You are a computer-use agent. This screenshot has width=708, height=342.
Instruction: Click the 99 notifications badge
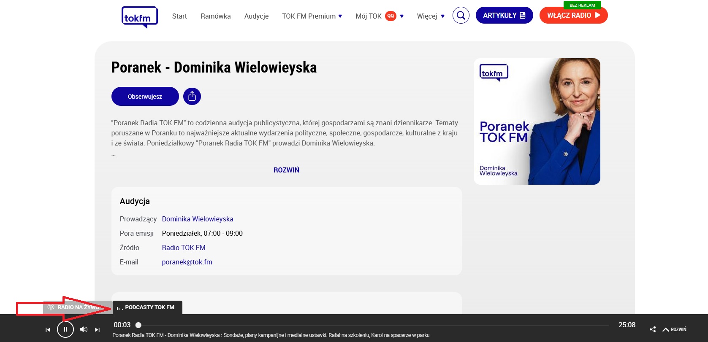[391, 16]
